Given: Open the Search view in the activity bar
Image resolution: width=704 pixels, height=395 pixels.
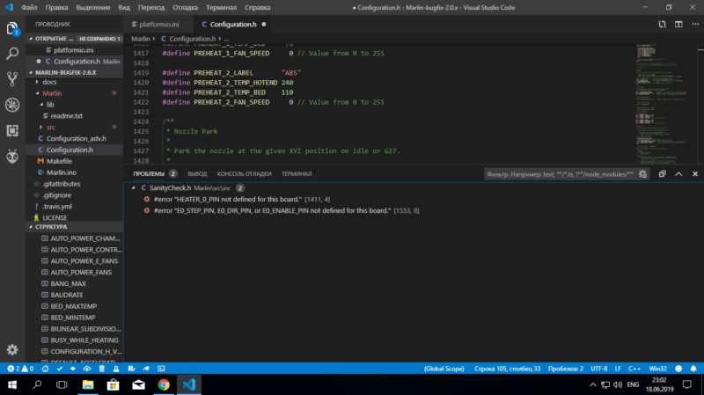Looking at the screenshot, I should [12, 54].
